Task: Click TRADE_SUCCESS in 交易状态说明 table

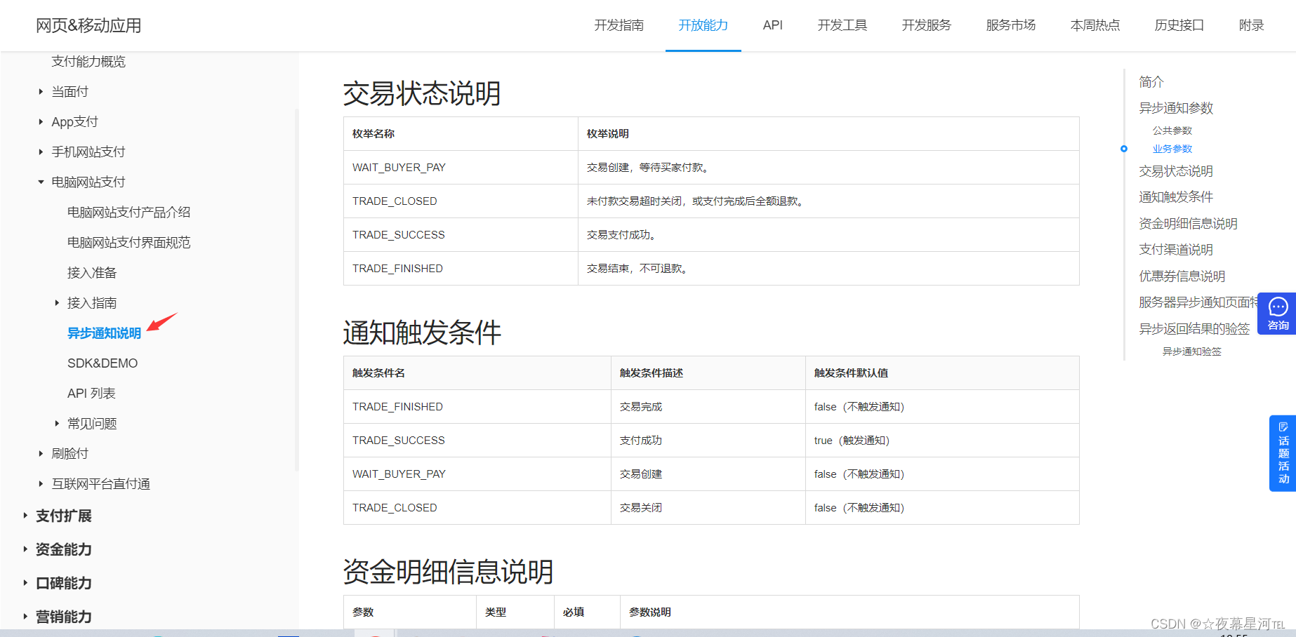Action: pos(399,235)
